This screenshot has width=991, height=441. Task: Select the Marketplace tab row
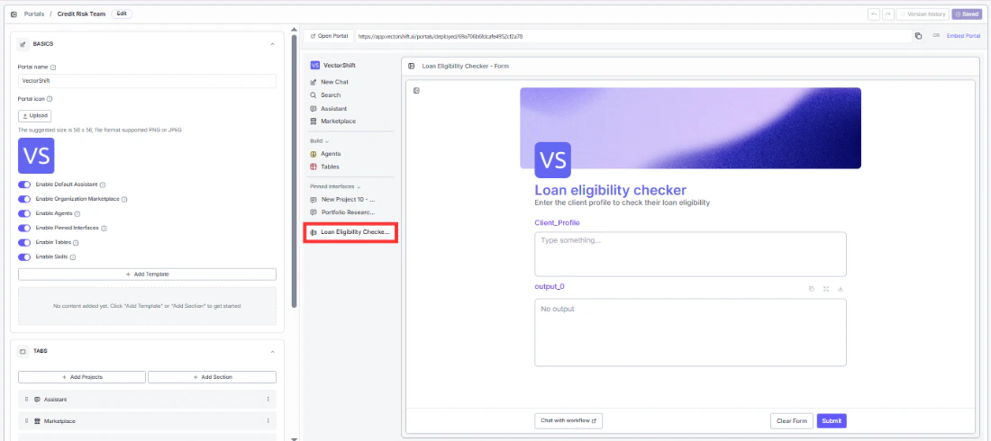point(147,421)
